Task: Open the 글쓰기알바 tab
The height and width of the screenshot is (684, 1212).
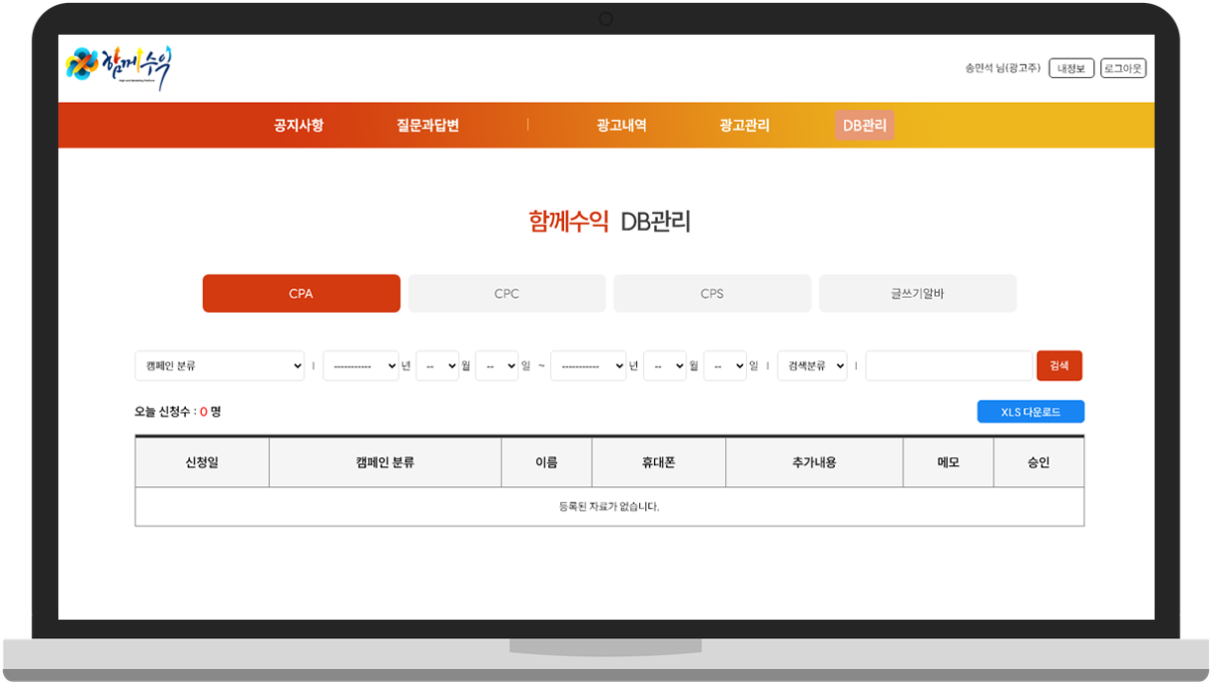Action: pos(917,294)
